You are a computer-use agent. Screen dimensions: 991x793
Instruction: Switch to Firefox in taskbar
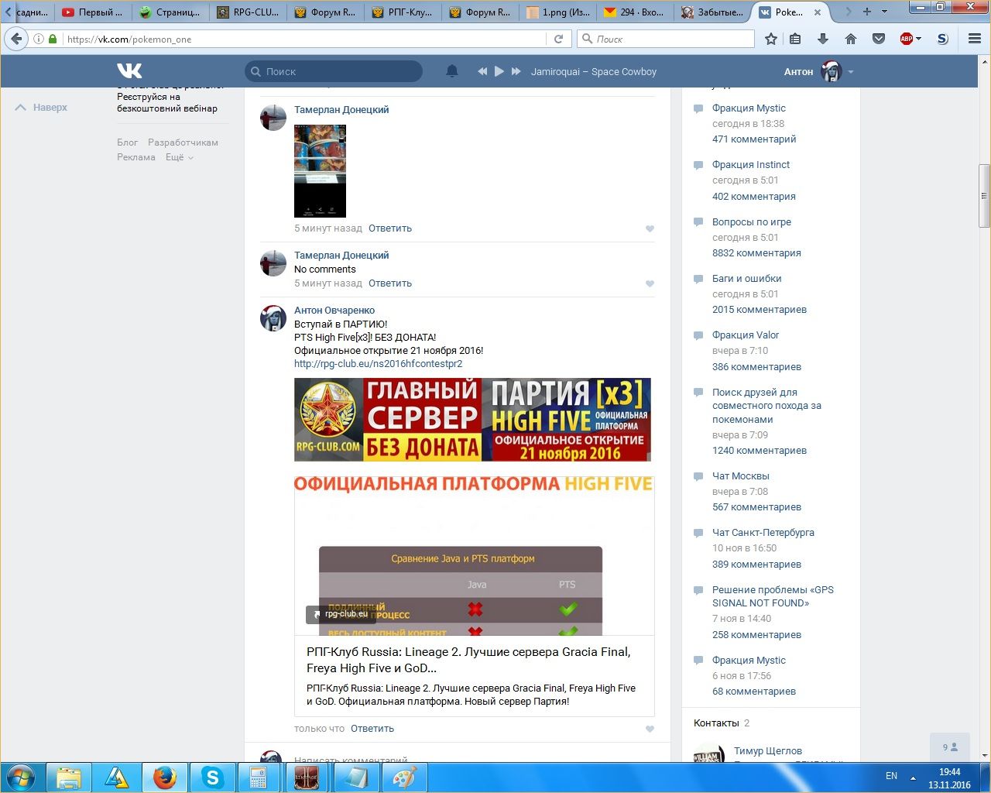pyautogui.click(x=164, y=778)
